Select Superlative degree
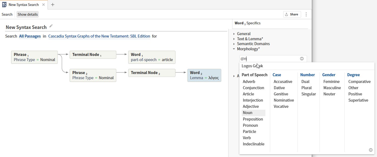Image resolution: width=377 pixels, height=157 pixels. 358,100
